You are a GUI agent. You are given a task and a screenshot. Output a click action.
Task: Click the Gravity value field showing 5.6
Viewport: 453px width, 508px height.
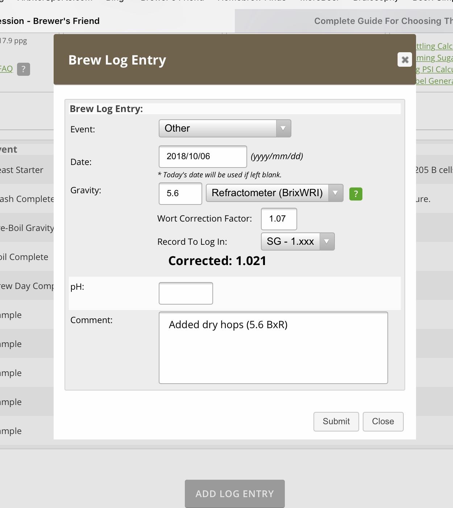180,194
